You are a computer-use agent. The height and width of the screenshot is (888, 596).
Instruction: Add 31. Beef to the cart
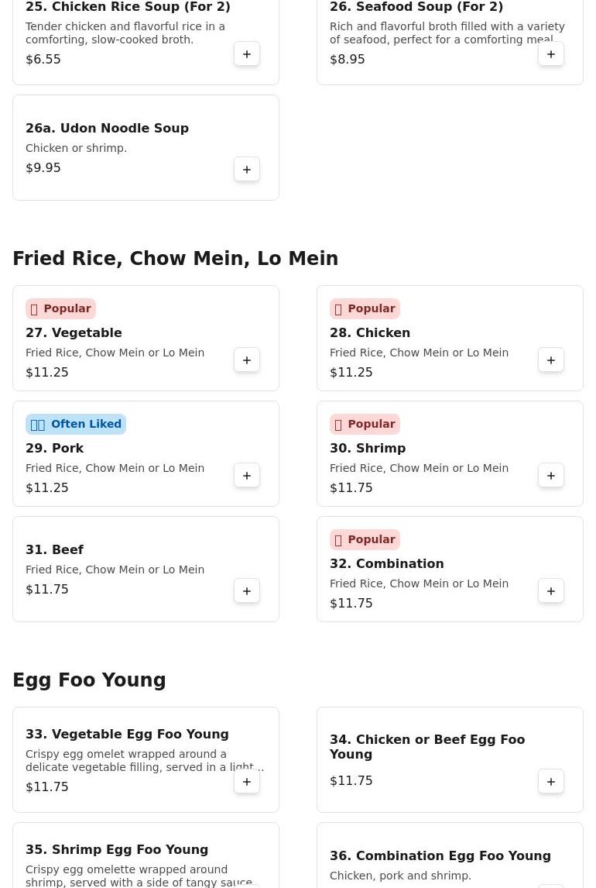(247, 591)
